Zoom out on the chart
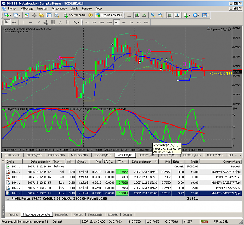This screenshot has height=225, width=244. (160, 15)
